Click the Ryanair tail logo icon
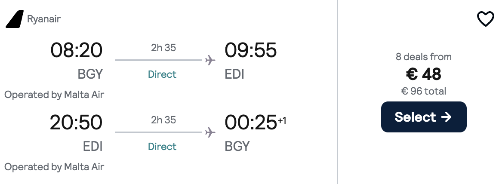Viewport: 499px width, 184px height. [15, 19]
